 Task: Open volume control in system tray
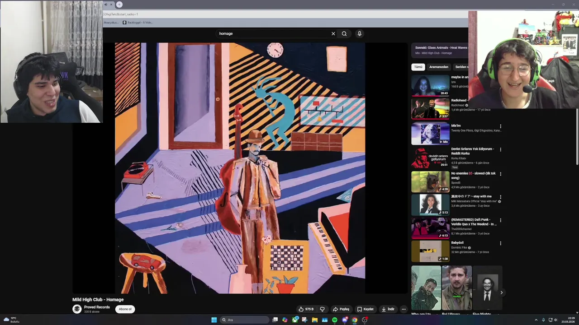[556, 320]
